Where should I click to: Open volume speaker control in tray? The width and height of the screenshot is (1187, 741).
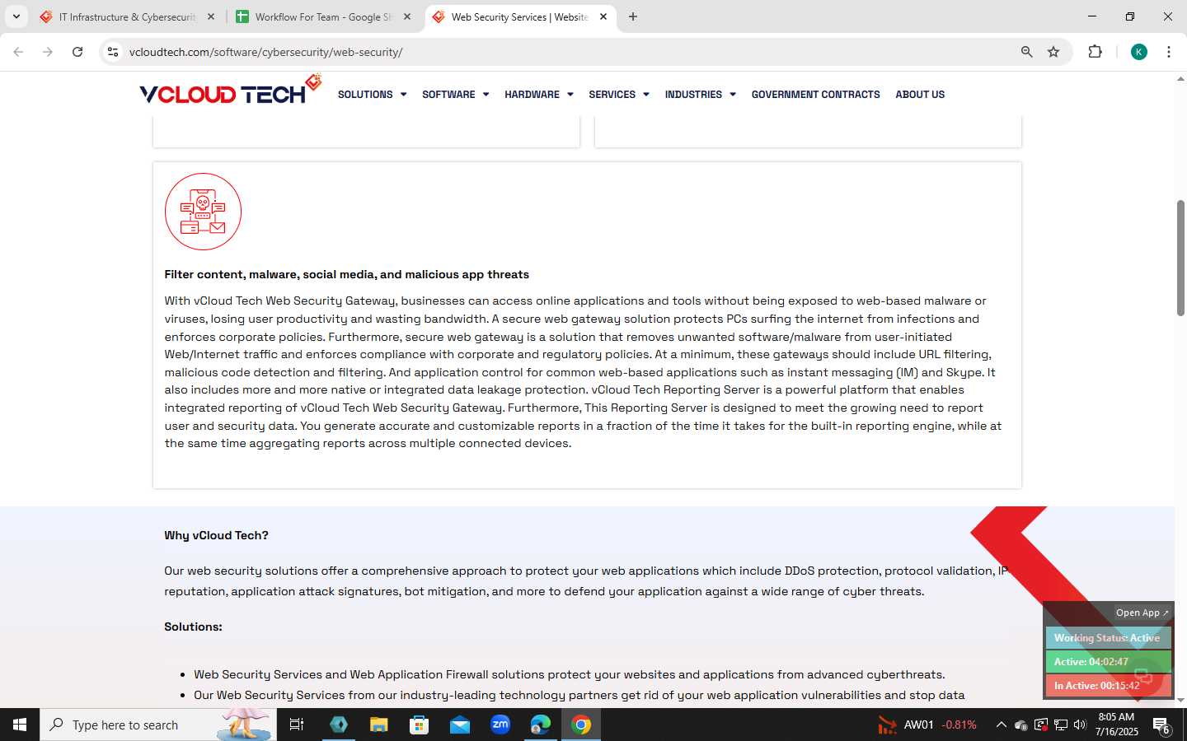point(1080,725)
